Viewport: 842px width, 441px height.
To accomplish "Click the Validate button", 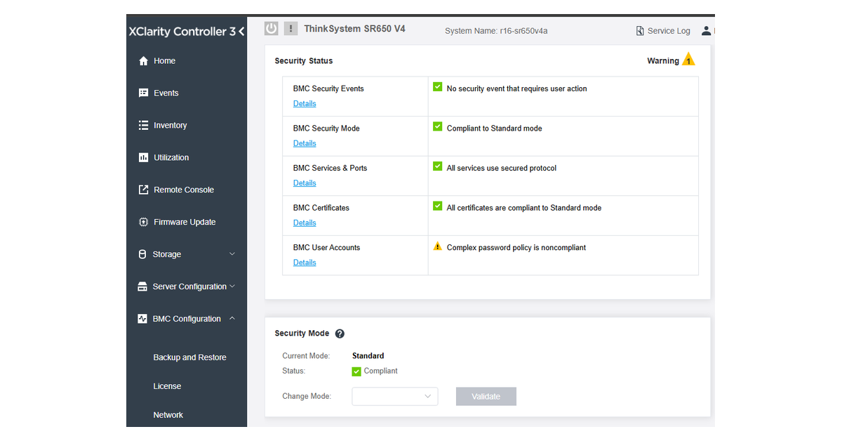I will click(486, 396).
